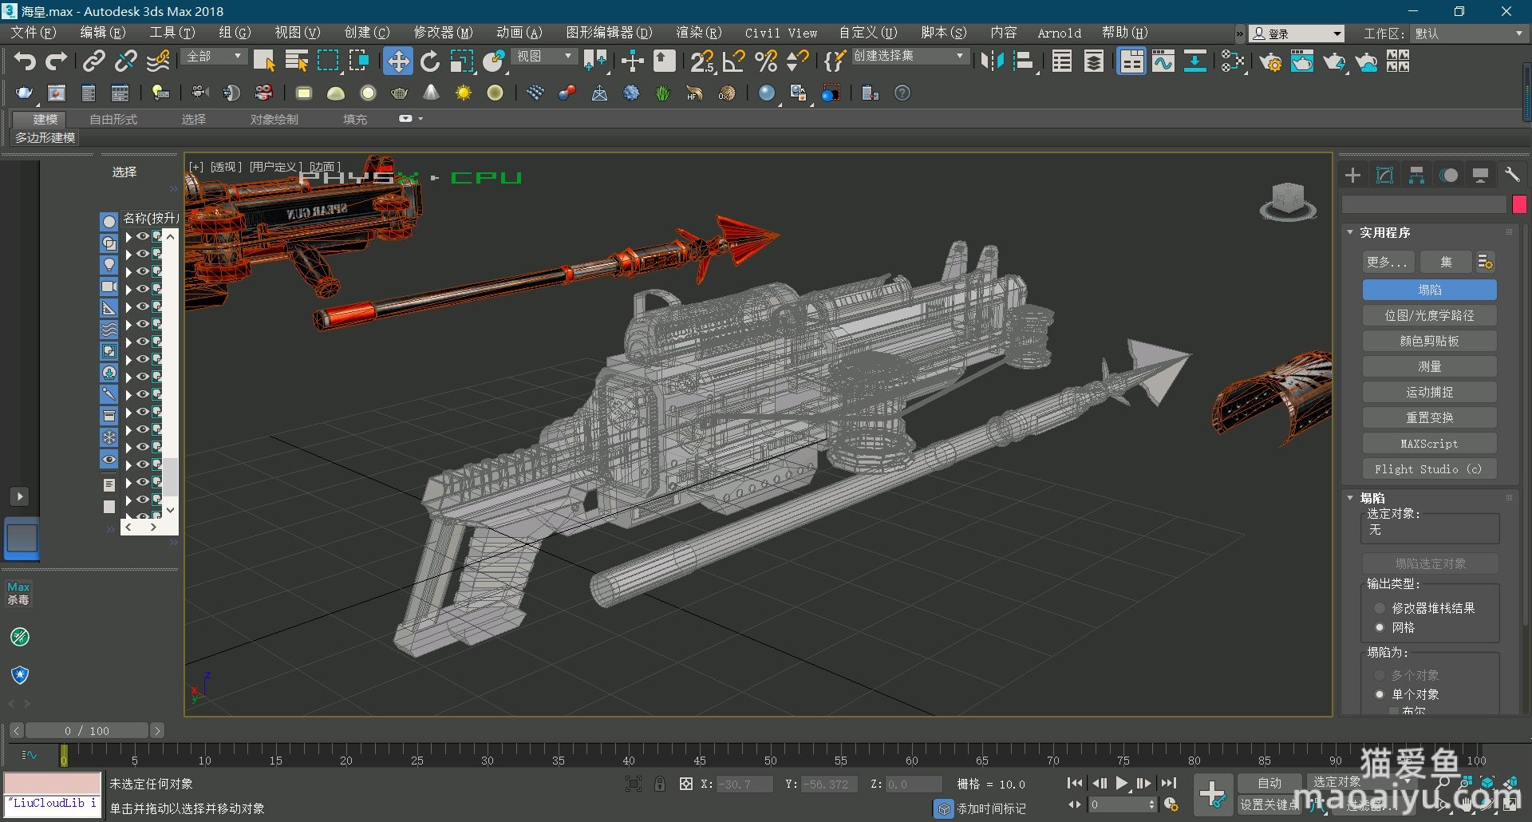Viewport: 1532px width, 822px height.
Task: Click the 重置变换 utility button
Action: click(x=1429, y=417)
